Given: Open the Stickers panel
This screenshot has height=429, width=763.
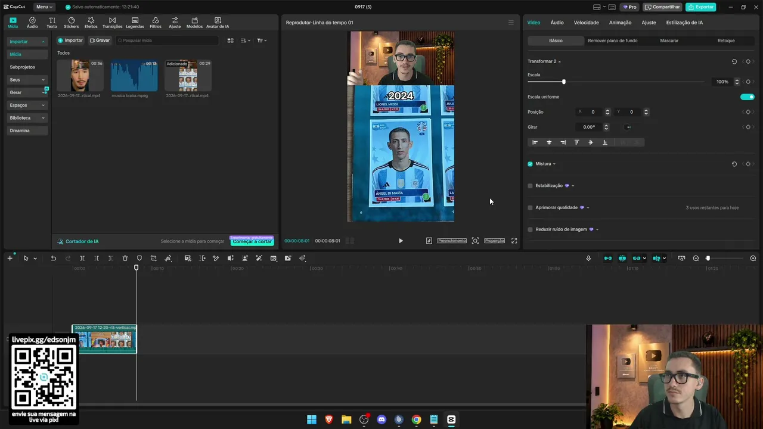Looking at the screenshot, I should coord(71,23).
